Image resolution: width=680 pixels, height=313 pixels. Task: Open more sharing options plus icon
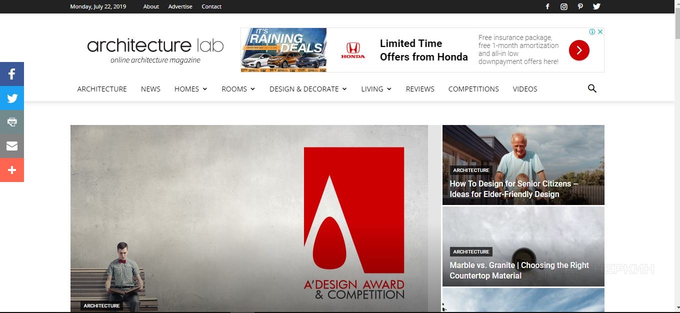tap(12, 170)
